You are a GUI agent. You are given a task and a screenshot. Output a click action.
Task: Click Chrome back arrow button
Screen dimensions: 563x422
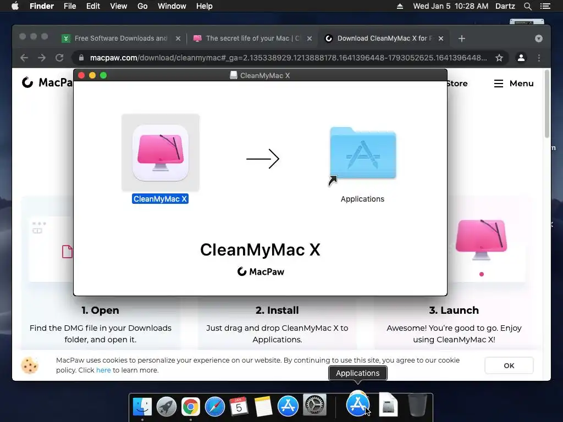click(24, 58)
